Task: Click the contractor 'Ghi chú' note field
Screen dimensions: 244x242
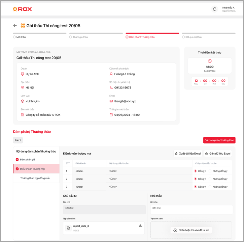Action: point(191,210)
